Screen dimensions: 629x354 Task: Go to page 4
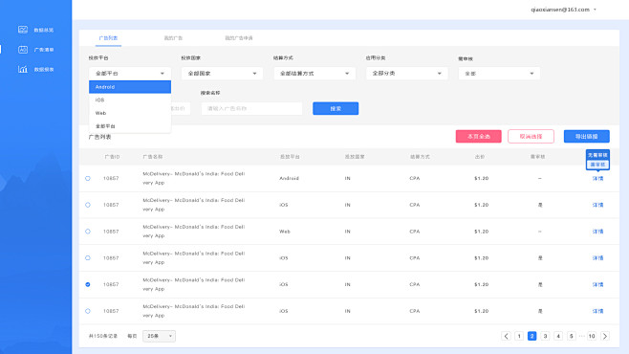click(x=558, y=336)
